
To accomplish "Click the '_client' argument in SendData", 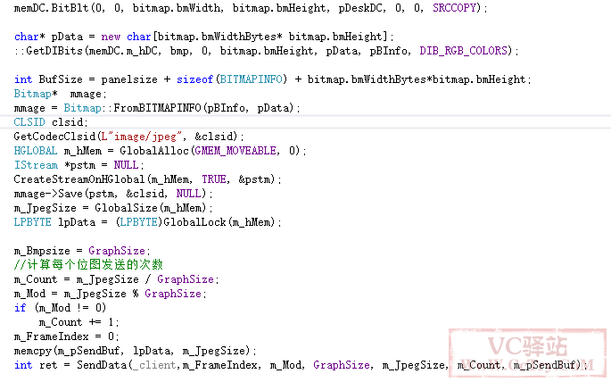I will [154, 365].
